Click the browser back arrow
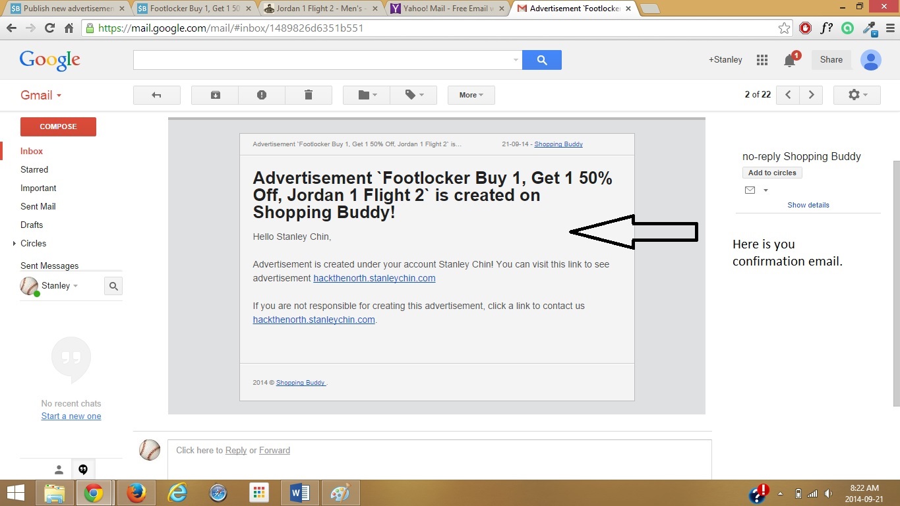Viewport: 900px width, 506px height. tap(11, 28)
